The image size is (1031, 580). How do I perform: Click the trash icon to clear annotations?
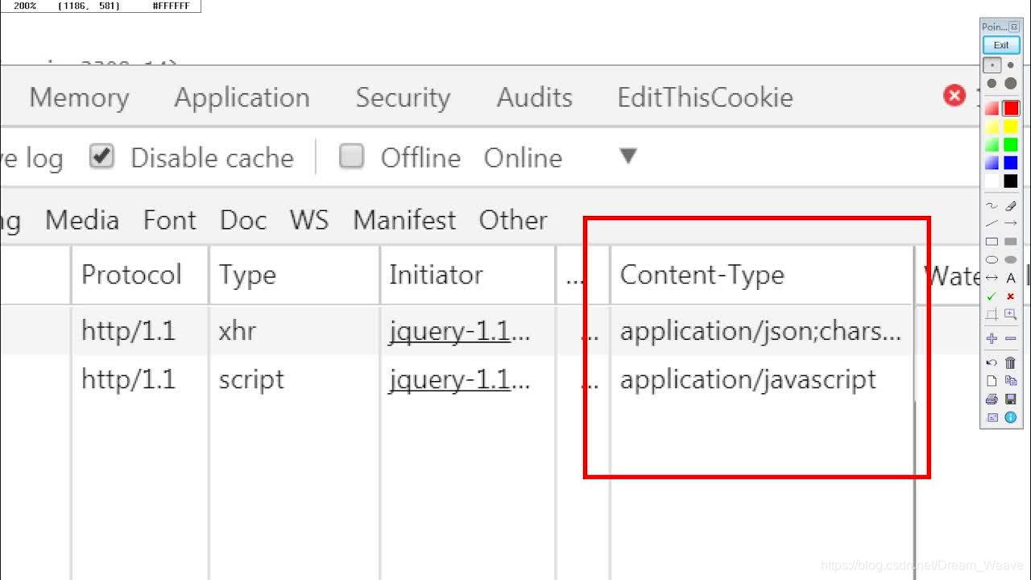click(1011, 362)
